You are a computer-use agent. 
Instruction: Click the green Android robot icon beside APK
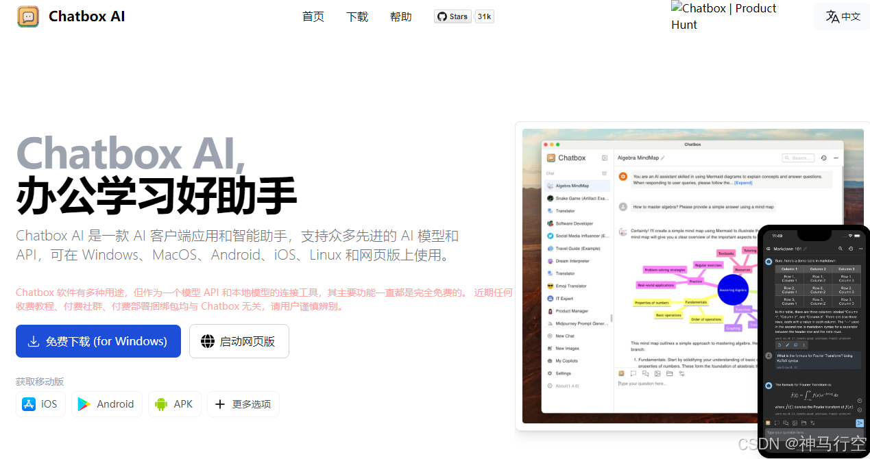point(161,404)
